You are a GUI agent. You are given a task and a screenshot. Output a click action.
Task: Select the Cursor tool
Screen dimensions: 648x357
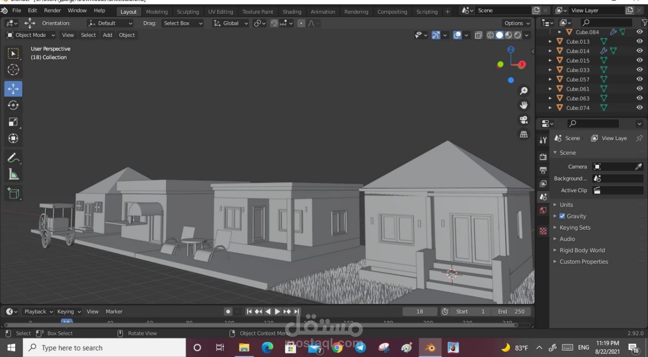coord(14,70)
